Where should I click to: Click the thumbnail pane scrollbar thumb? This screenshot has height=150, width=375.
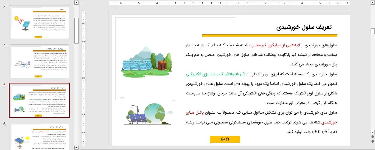[x=77, y=31]
